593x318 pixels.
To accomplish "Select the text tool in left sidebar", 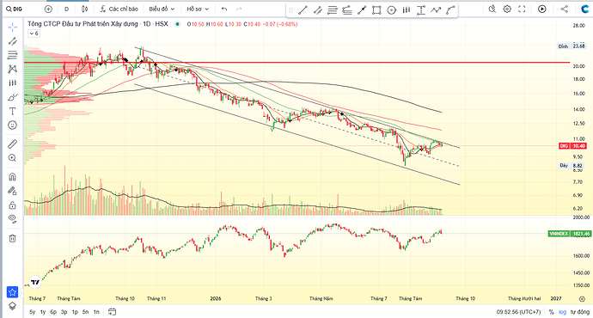I will pos(13,111).
